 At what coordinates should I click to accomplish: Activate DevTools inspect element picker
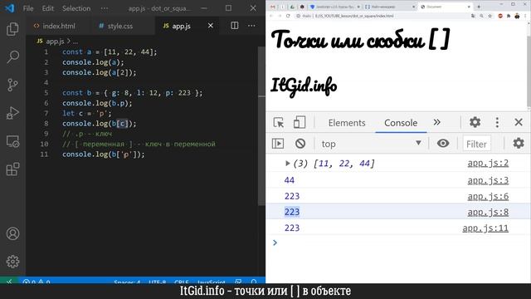(279, 122)
